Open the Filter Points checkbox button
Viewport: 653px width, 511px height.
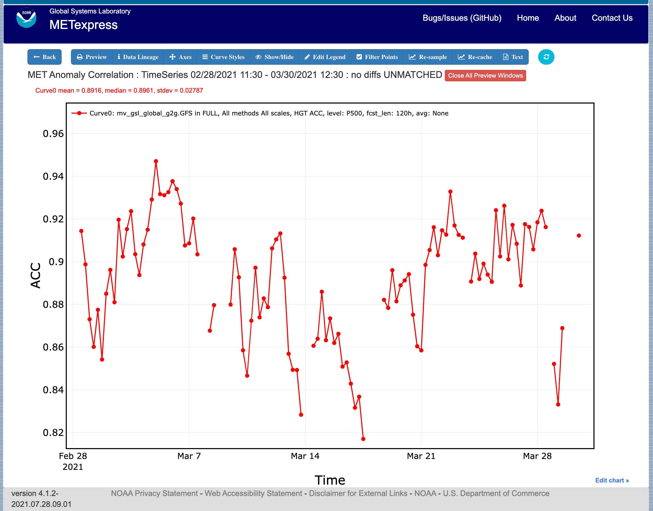point(377,57)
